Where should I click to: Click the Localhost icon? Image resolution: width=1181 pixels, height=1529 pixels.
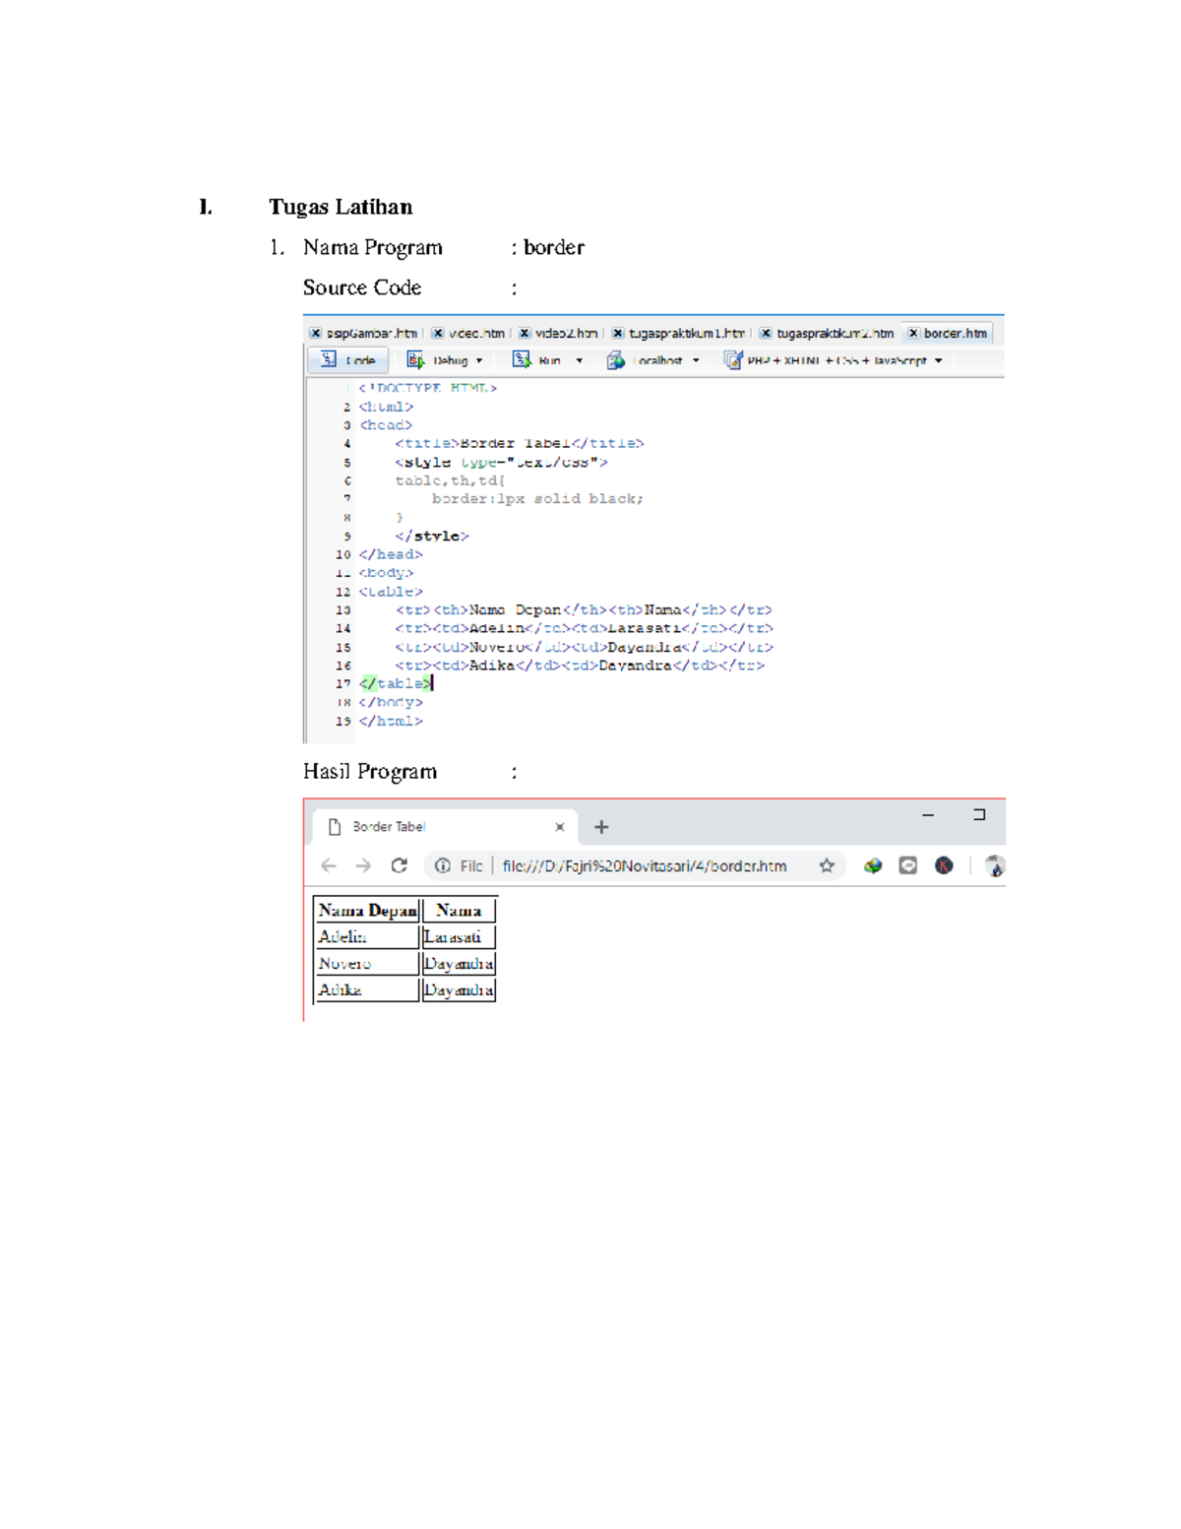pos(616,360)
